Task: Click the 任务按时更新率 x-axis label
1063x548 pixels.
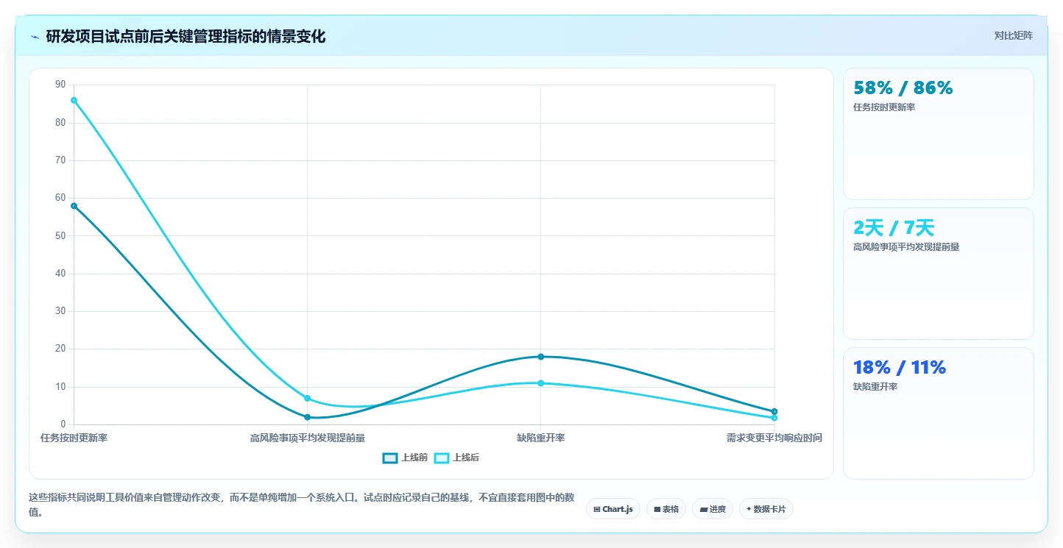Action: (x=74, y=438)
